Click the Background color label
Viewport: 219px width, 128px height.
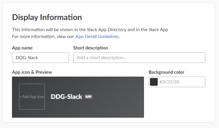point(167,72)
